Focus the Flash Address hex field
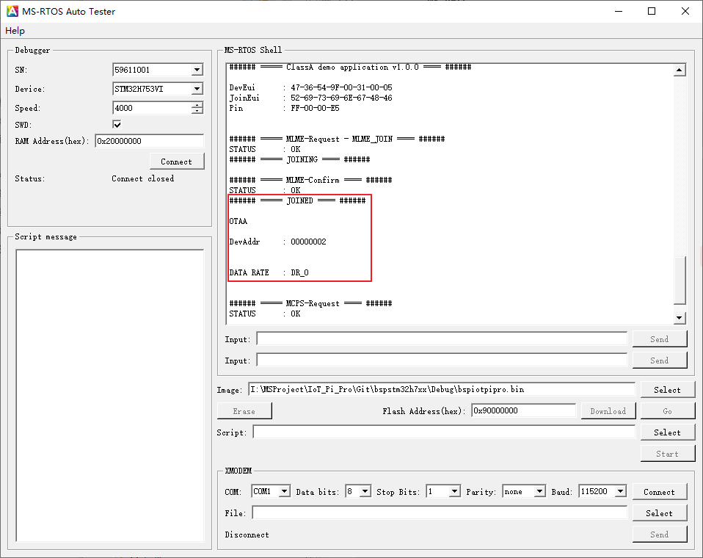This screenshot has height=558, width=703. pyautogui.click(x=522, y=411)
